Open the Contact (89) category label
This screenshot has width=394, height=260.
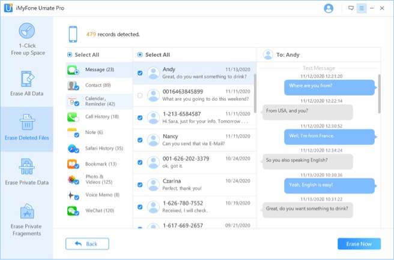pos(98,85)
